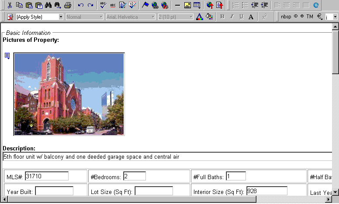Open the Arial, Helvetica font dropdown
The height and width of the screenshot is (204, 339).
(153, 17)
